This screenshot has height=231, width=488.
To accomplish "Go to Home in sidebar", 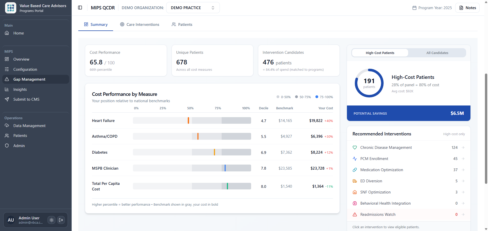I will (x=19, y=33).
